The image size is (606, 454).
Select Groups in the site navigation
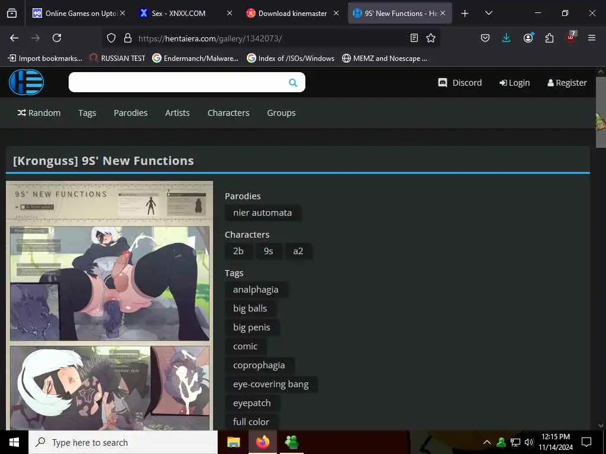[x=281, y=113]
